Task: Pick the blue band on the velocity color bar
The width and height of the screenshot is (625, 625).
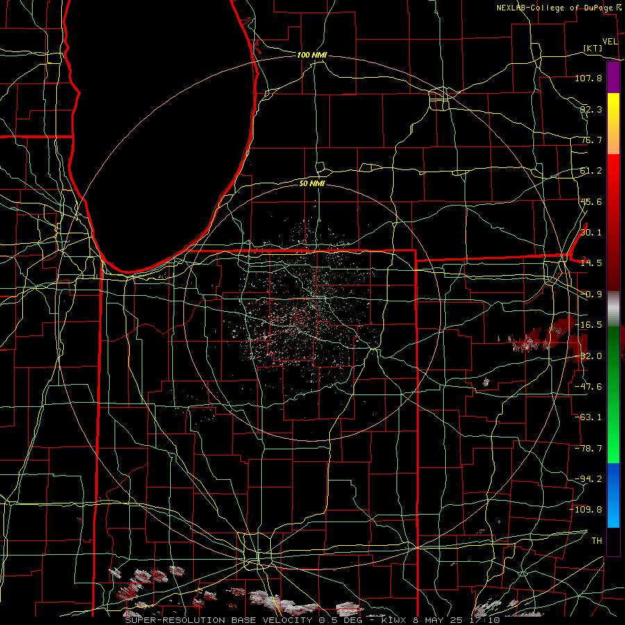Action: coord(613,495)
